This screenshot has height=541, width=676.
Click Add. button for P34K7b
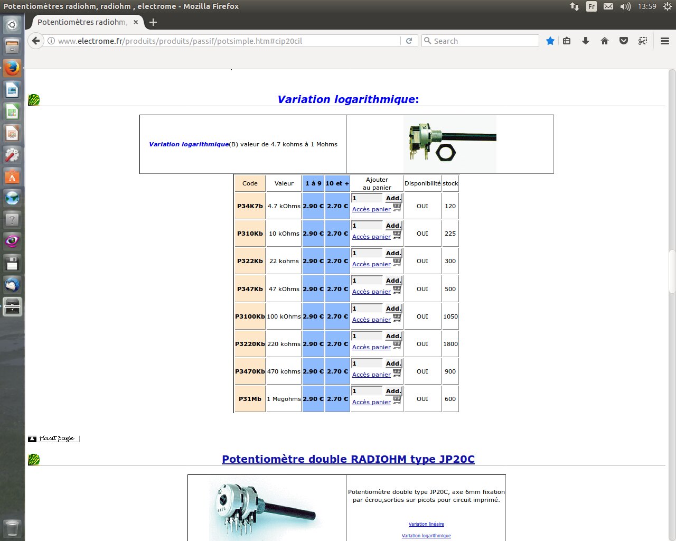tap(393, 198)
